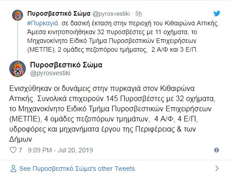Open the @pyrosvestiki handle under main author
Image resolution: width=230 pixels, height=175 pixels.
click(50, 73)
